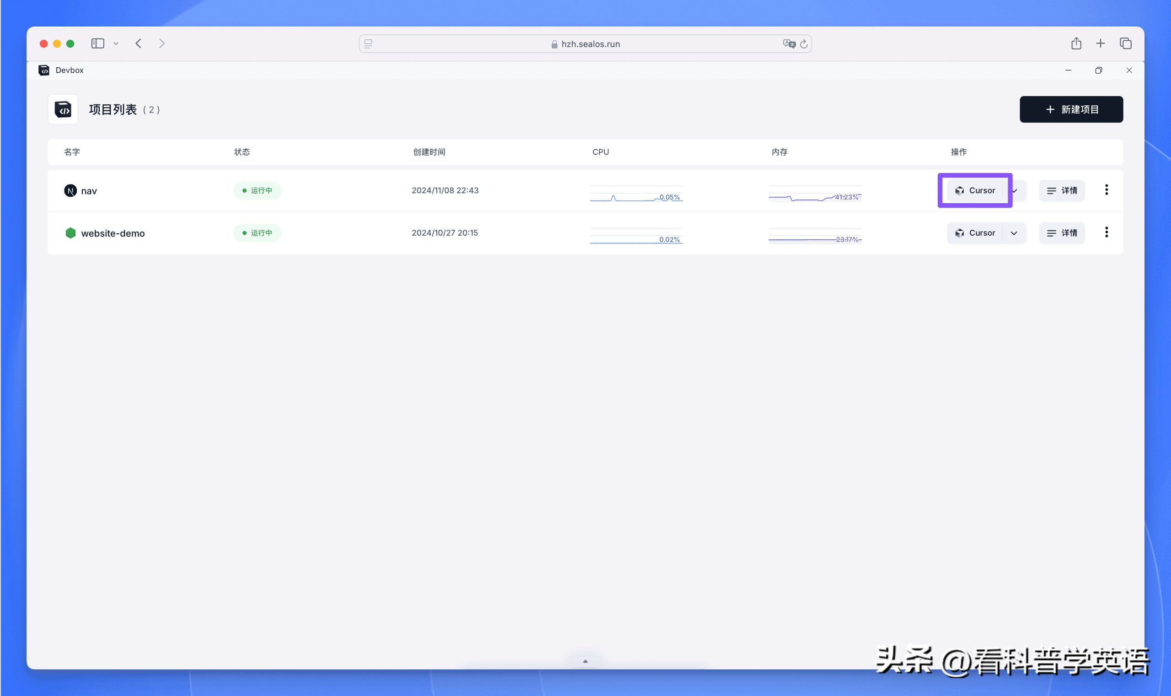Click the back navigation arrow
Image resolution: width=1171 pixels, height=696 pixels.
tap(138, 43)
